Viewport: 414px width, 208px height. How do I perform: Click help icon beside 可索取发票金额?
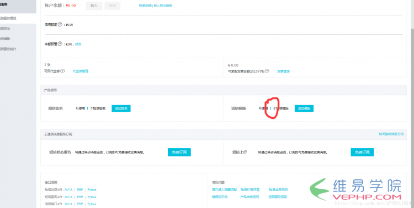pos(267,71)
